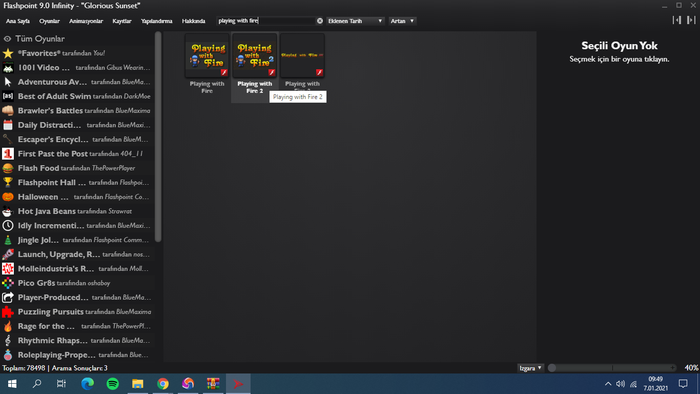
Task: Click the burger icon for Flash Food
Action: (x=8, y=168)
